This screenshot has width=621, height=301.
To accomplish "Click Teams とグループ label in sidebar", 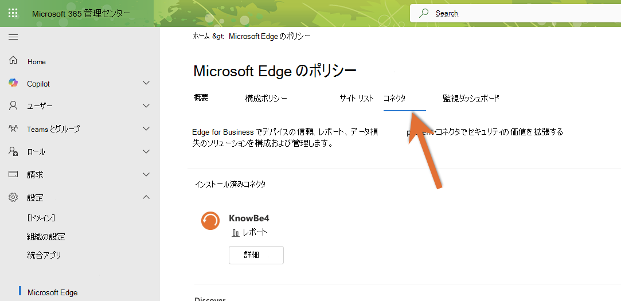I will pyautogui.click(x=53, y=129).
